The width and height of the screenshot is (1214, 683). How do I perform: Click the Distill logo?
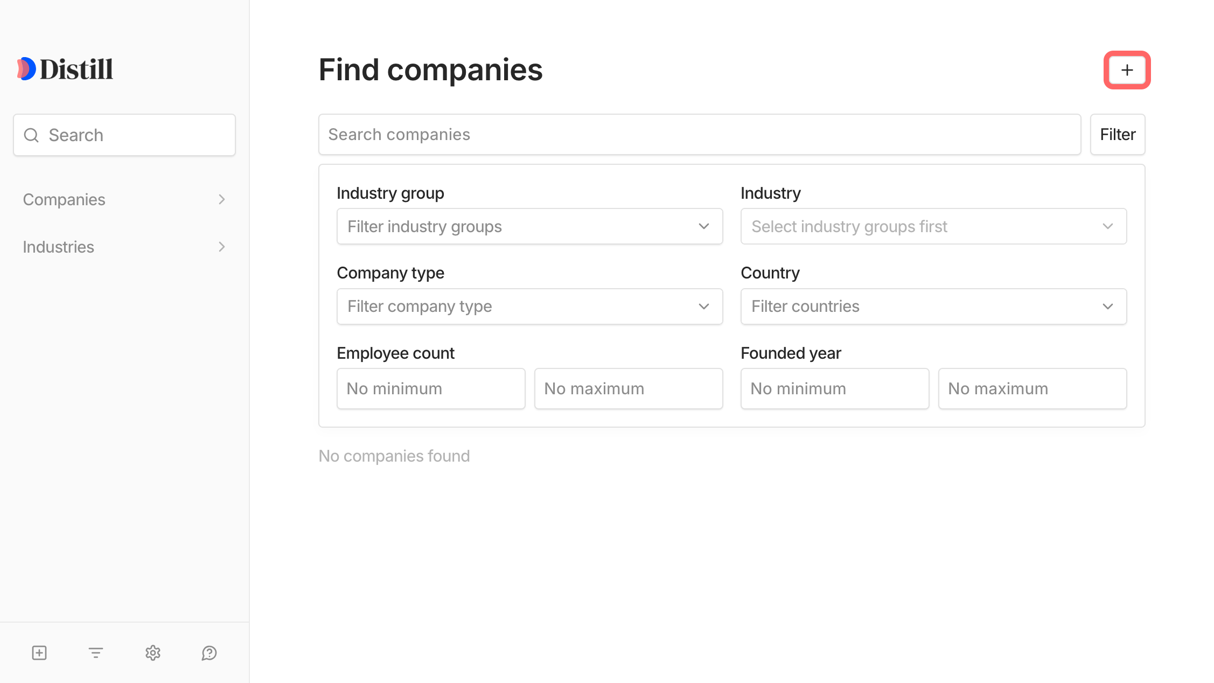click(x=64, y=68)
